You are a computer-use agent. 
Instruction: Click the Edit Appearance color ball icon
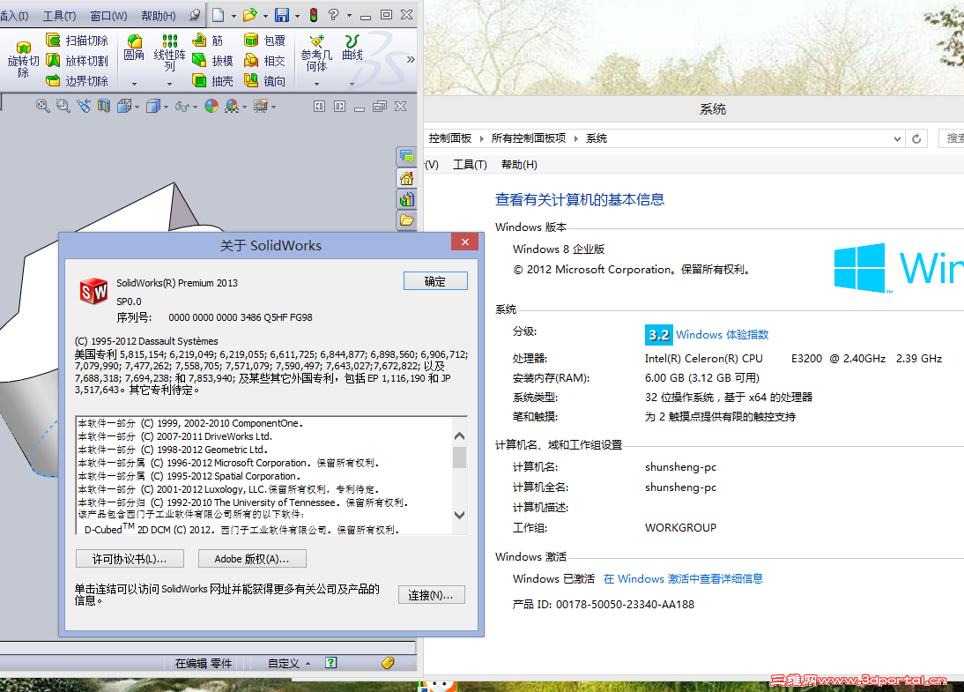coord(211,106)
